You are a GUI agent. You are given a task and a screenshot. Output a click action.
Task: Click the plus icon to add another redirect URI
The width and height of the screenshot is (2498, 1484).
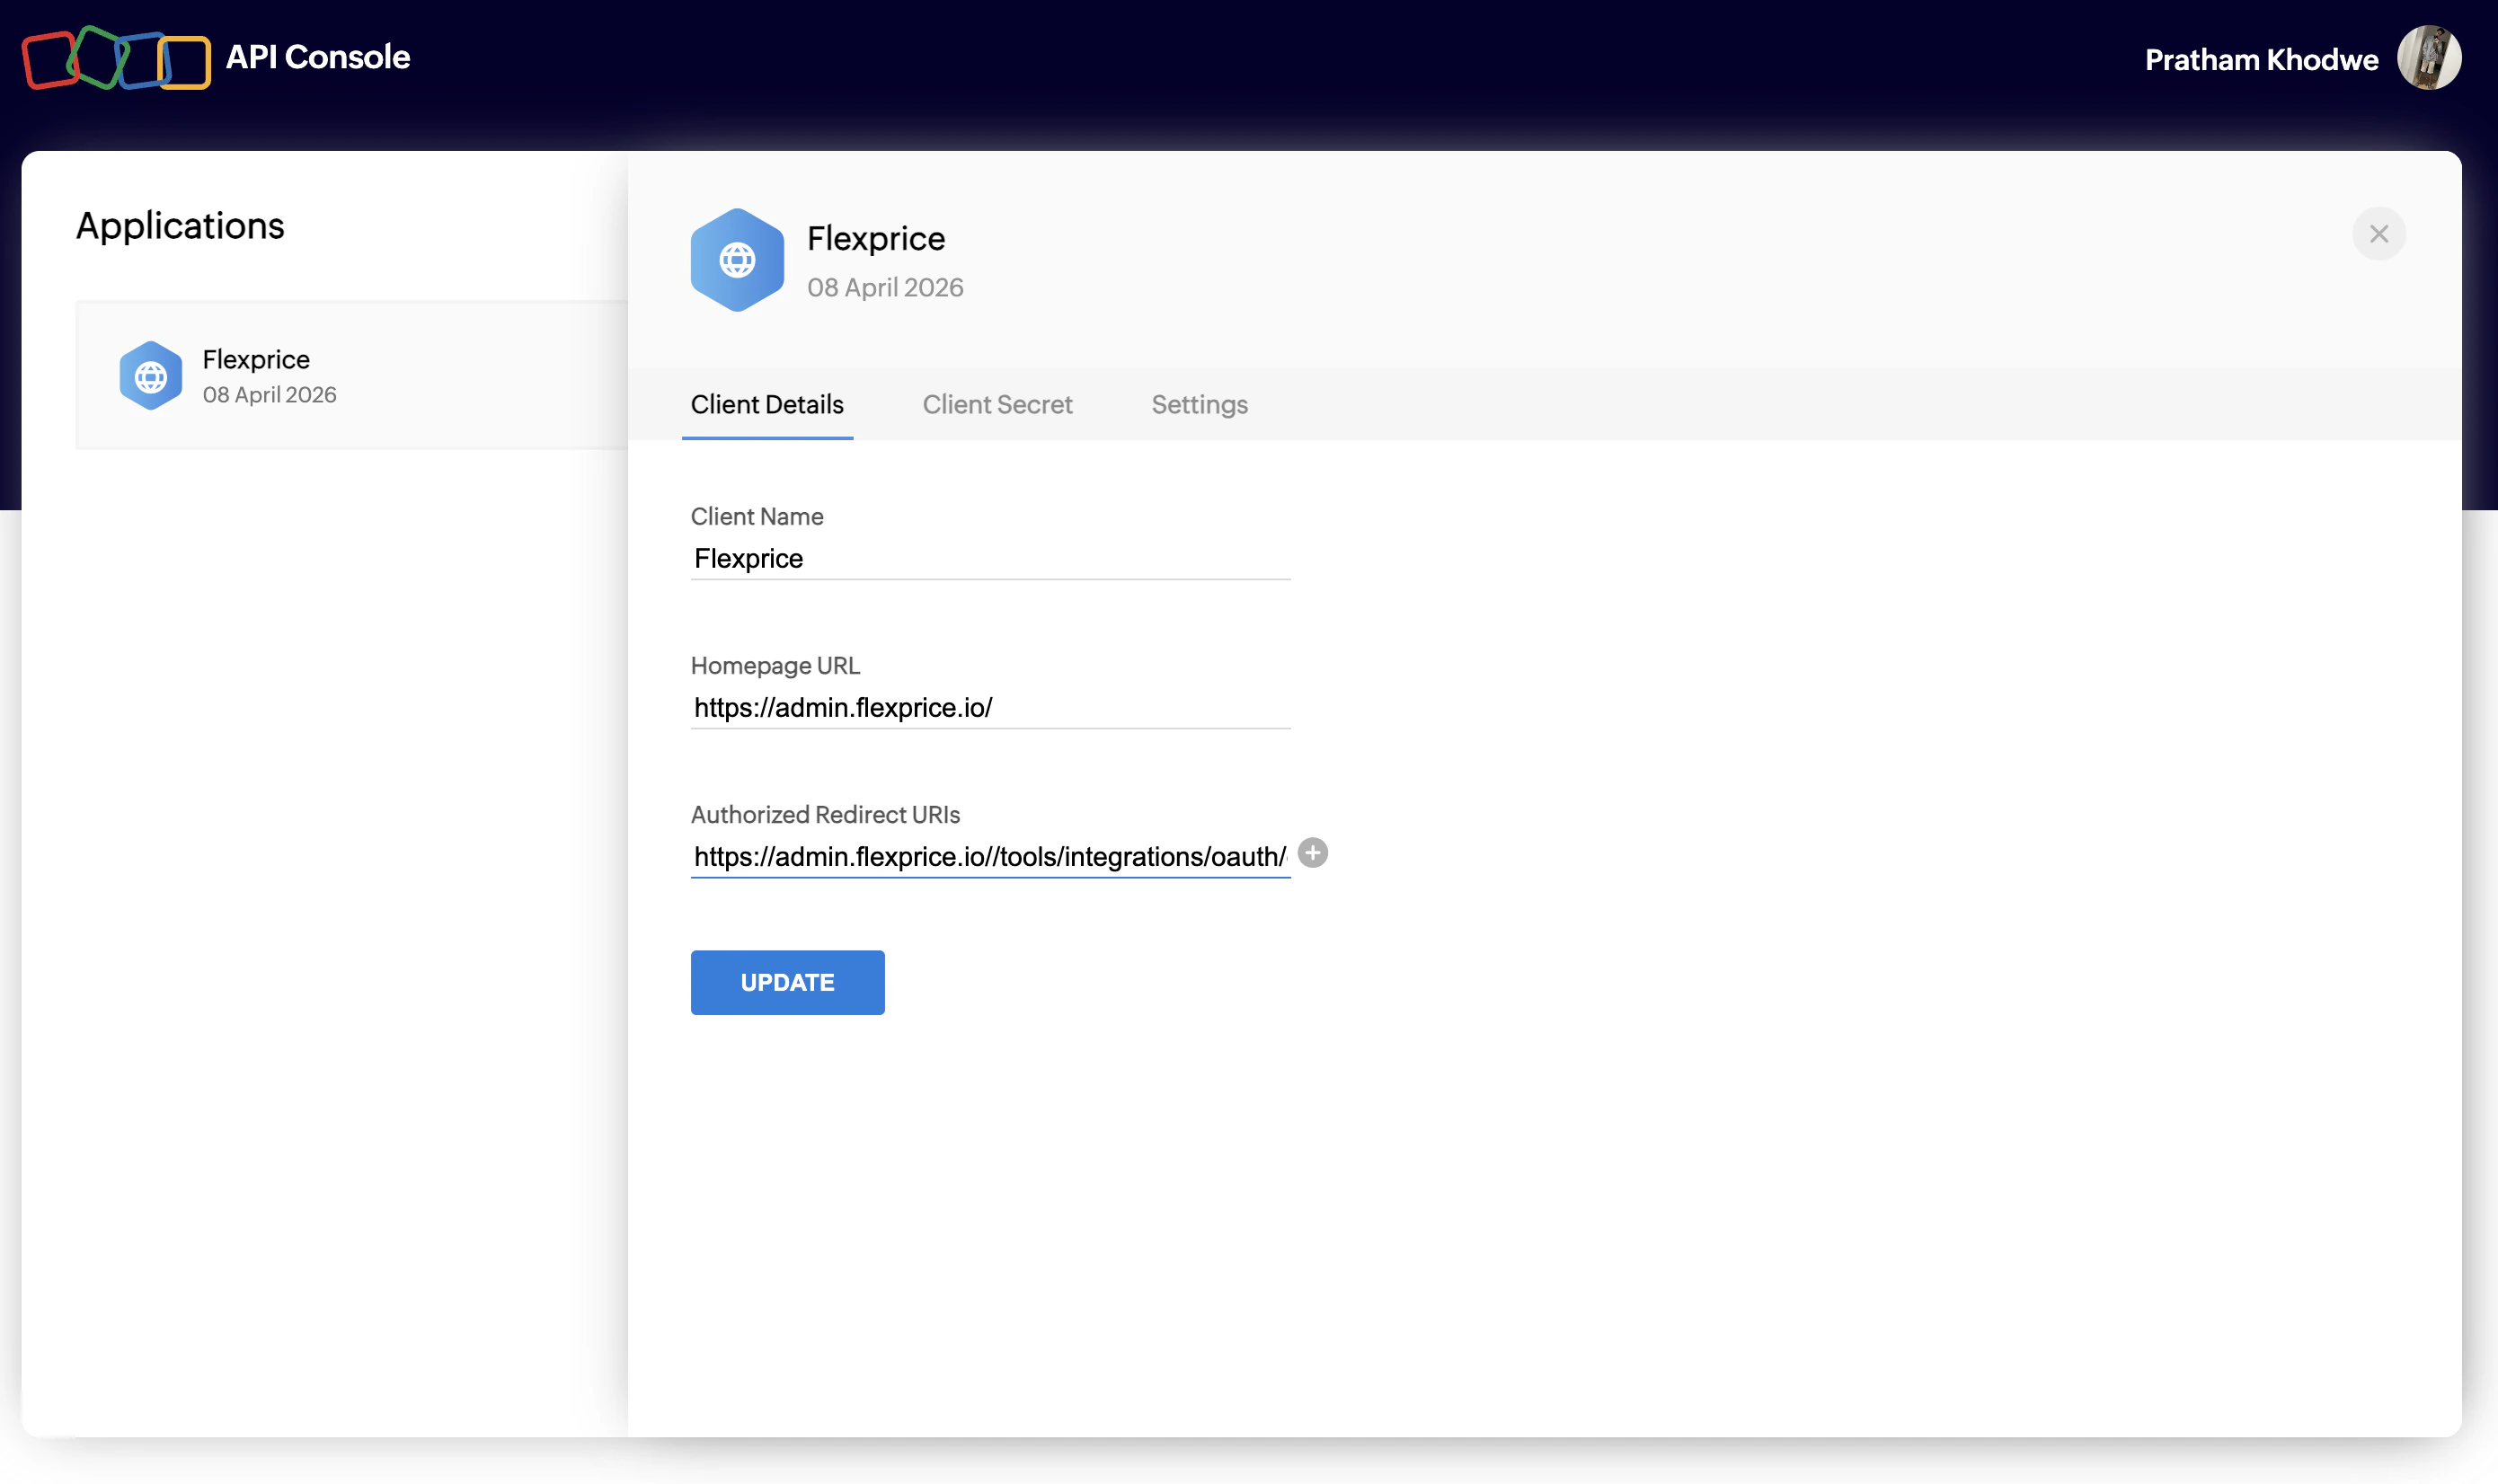pos(1312,853)
